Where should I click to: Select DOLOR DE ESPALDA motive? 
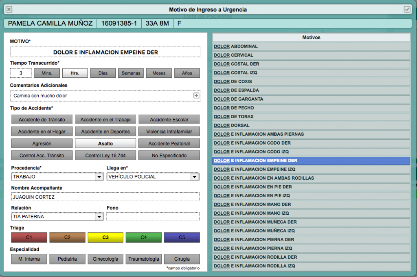(x=311, y=90)
